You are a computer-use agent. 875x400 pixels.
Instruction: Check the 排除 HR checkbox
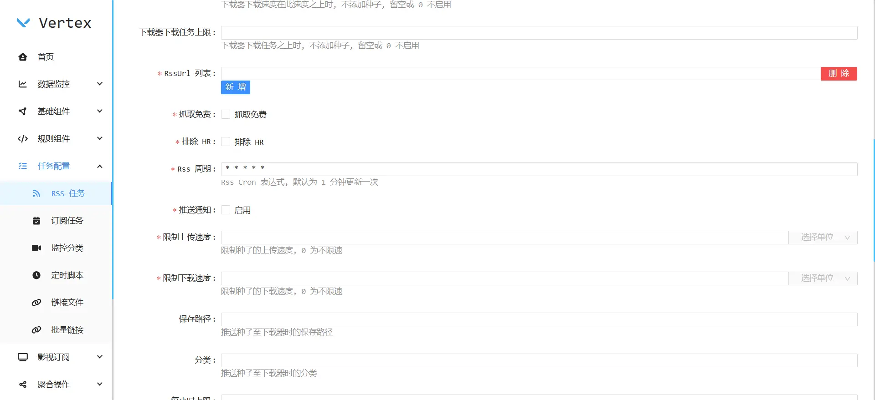click(226, 142)
